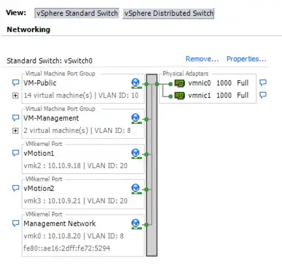Select the vMotion1 VMkernel port name
282x264 pixels.
coord(38,153)
